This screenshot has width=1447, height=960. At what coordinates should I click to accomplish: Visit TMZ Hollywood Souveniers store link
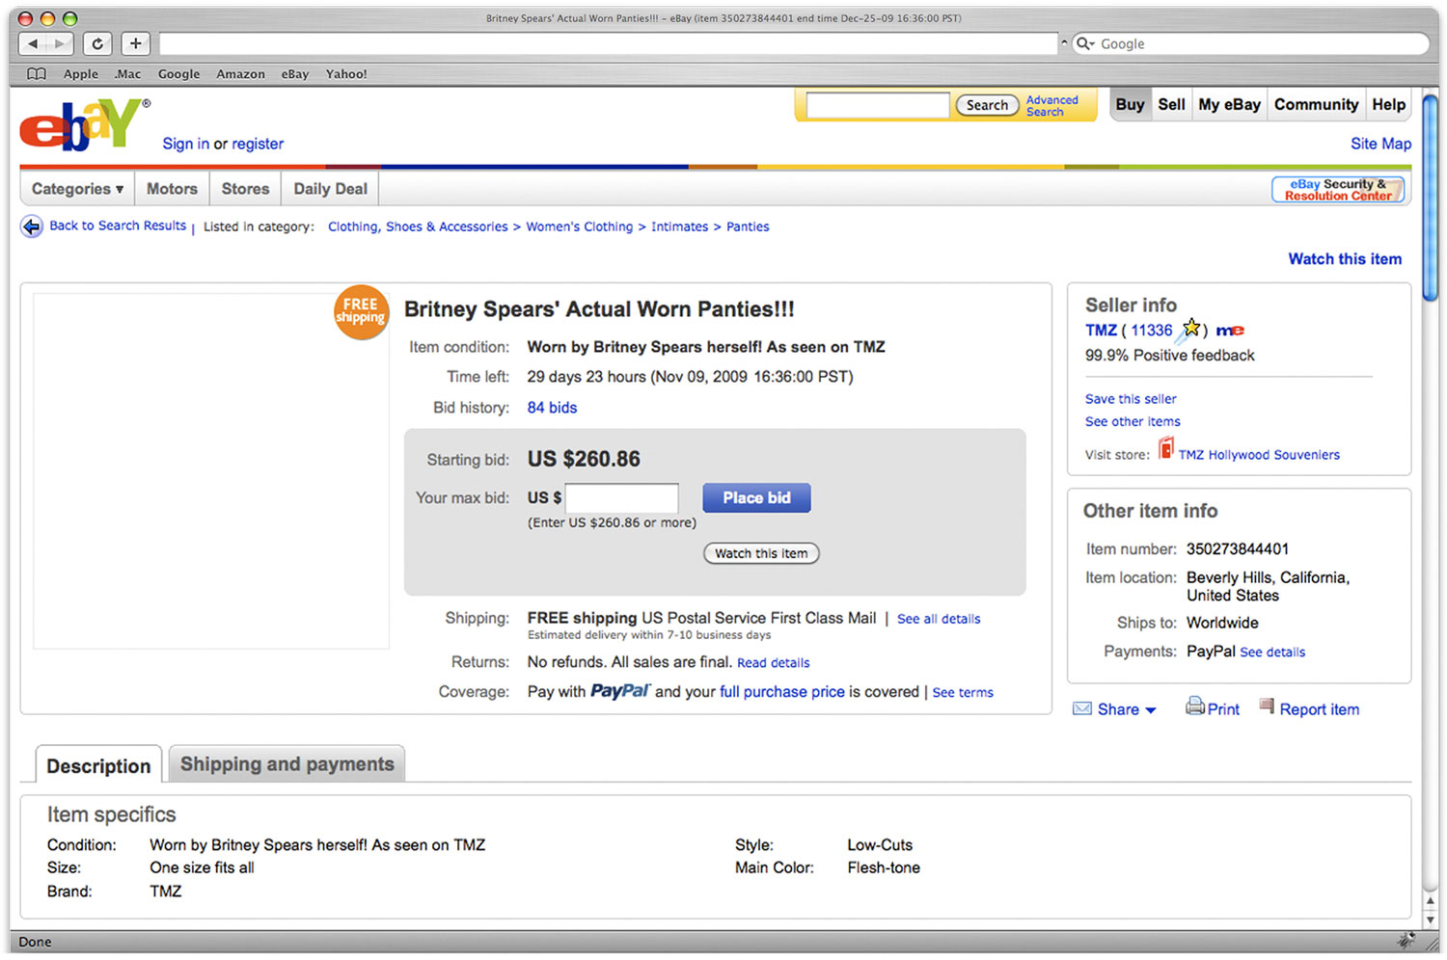(1259, 455)
